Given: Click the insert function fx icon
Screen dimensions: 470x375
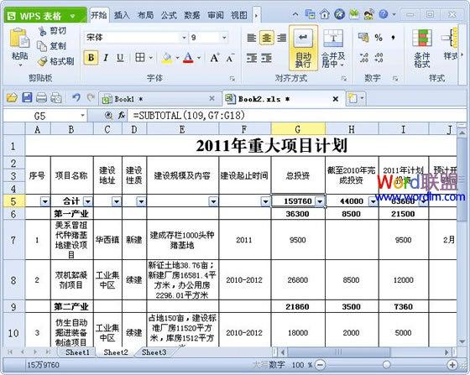Looking at the screenshot, I should tap(121, 116).
